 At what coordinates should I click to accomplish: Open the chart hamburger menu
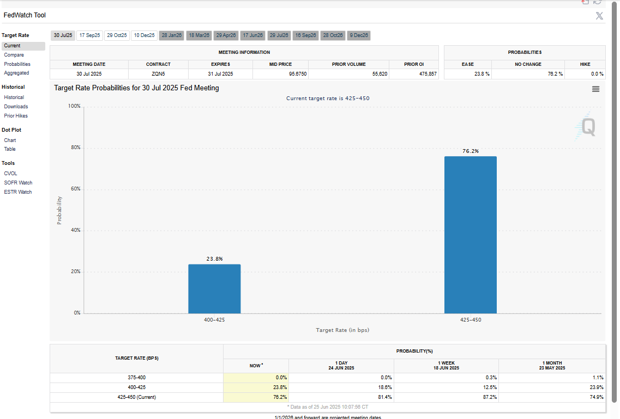coord(595,89)
